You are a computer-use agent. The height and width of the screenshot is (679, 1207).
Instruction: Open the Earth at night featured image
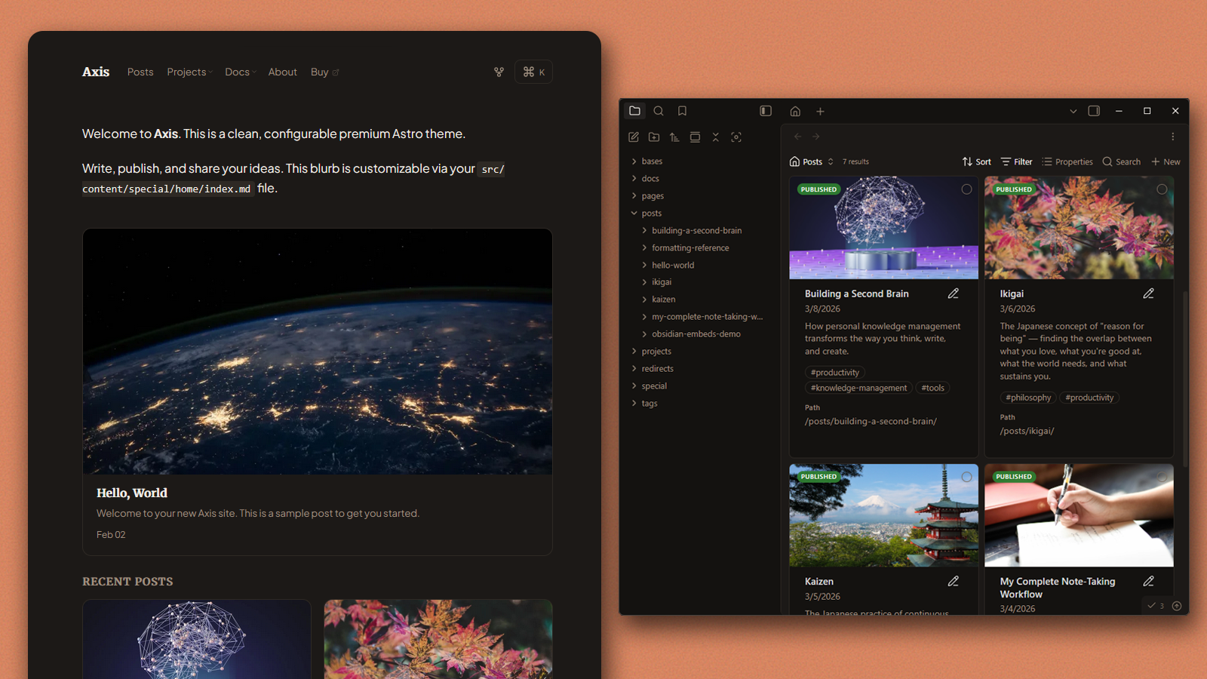pyautogui.click(x=318, y=352)
